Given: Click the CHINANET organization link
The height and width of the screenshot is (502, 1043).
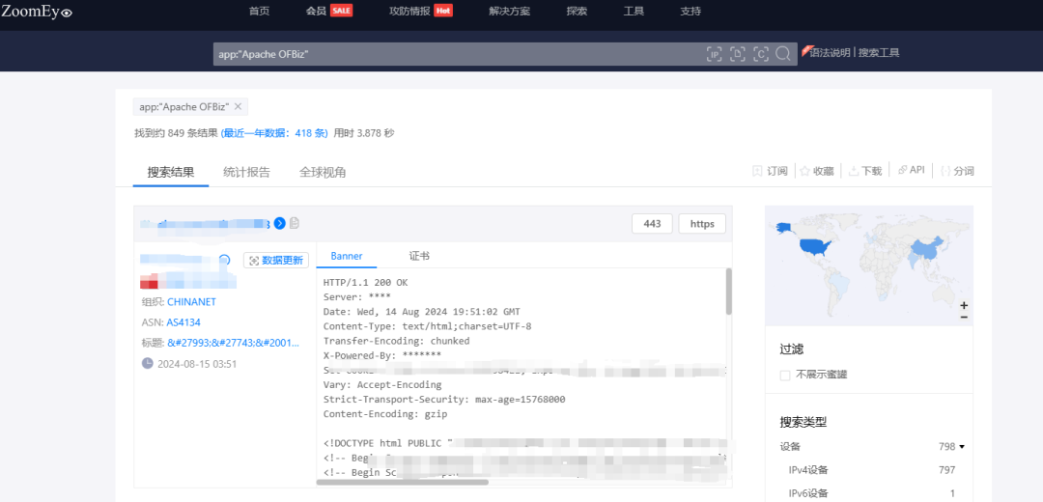Looking at the screenshot, I should pyautogui.click(x=191, y=302).
